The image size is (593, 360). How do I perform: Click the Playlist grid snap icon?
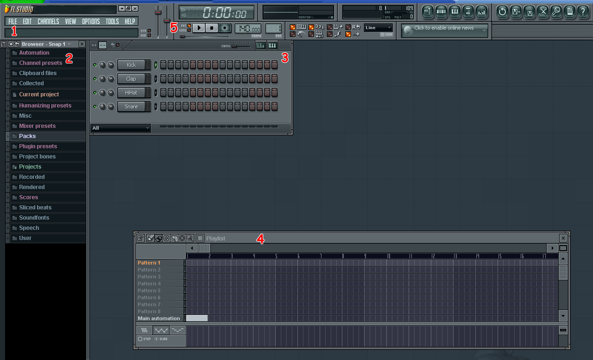point(200,238)
